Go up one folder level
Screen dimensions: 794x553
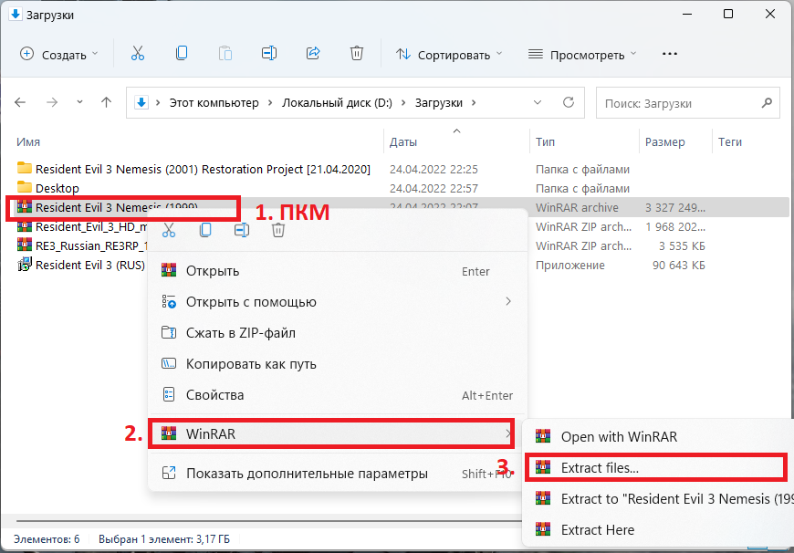(x=106, y=103)
